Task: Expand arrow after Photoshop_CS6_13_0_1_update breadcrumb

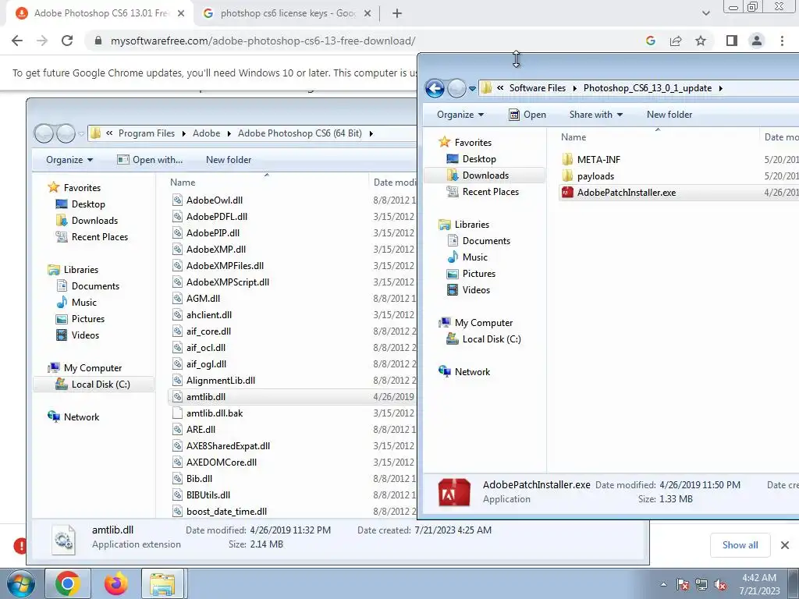Action: point(720,88)
